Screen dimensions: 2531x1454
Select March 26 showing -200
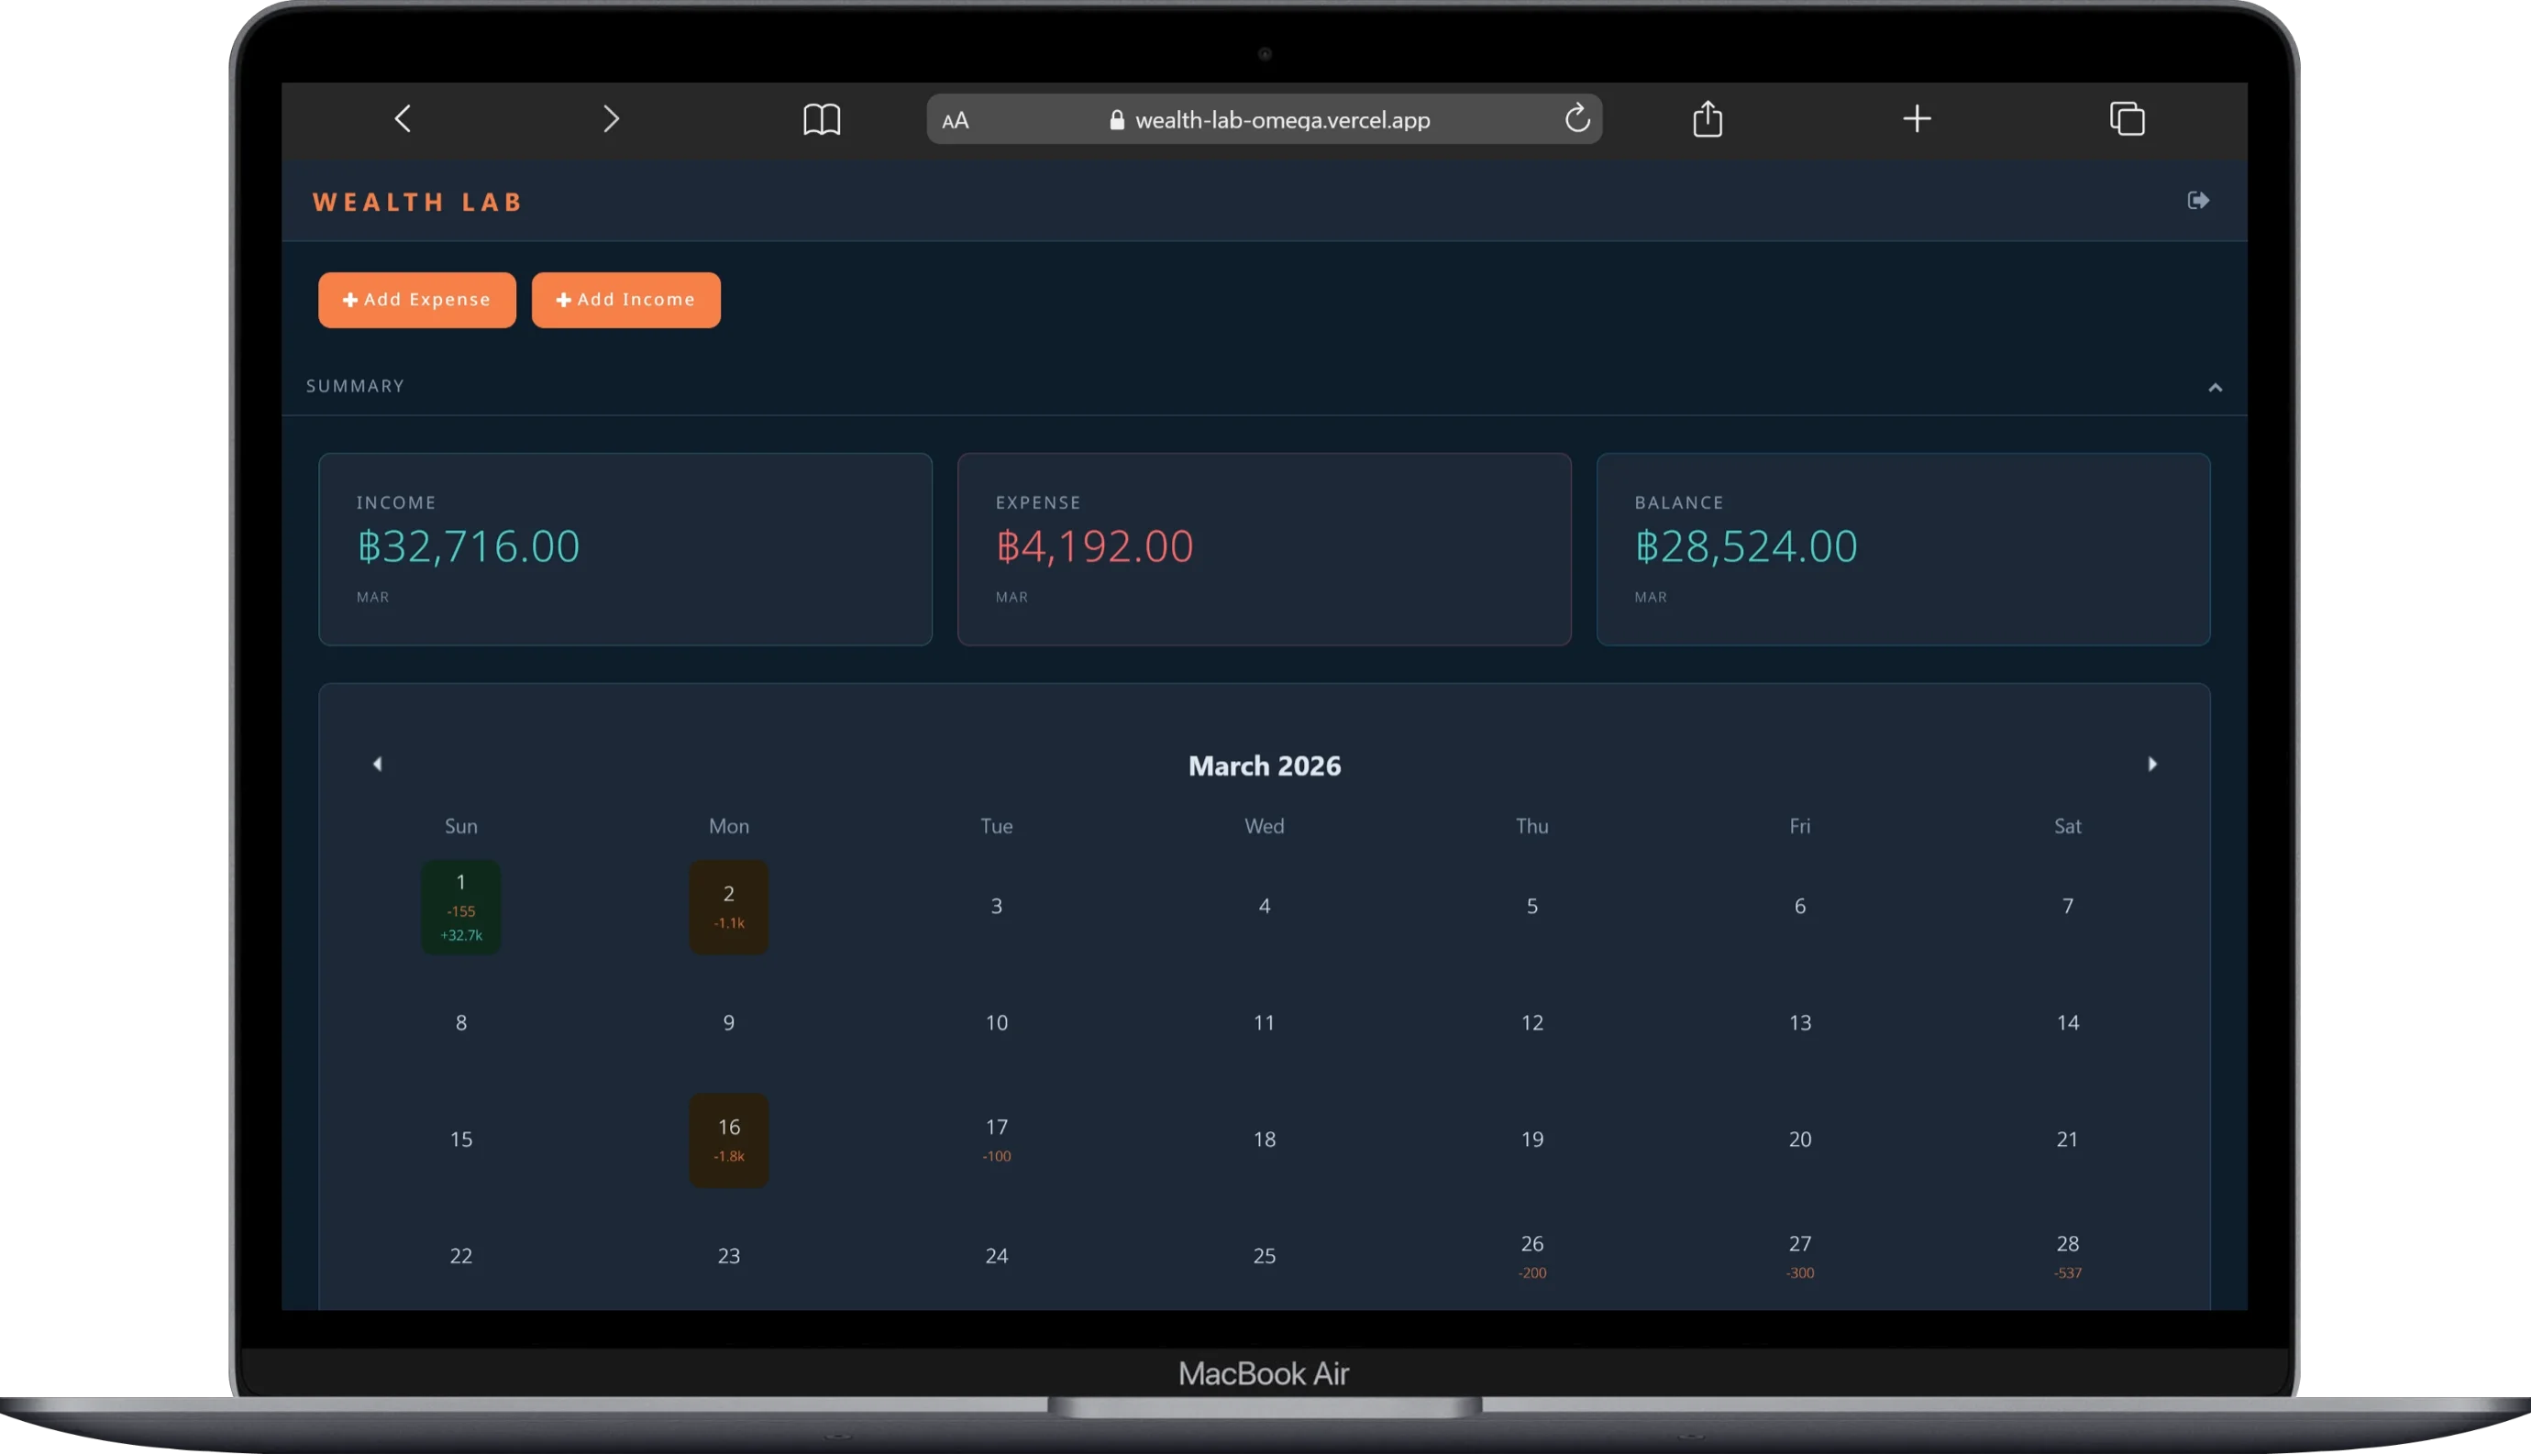click(1531, 1256)
